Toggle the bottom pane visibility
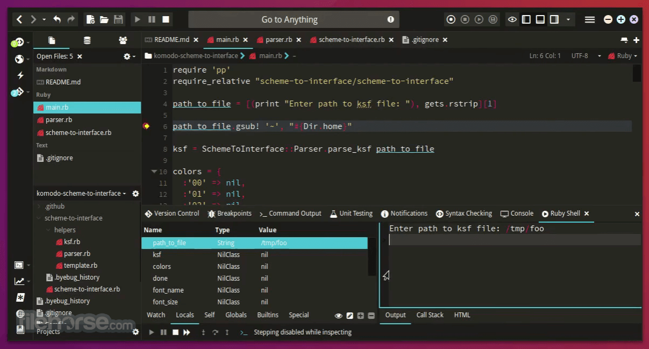This screenshot has width=649, height=349. (540, 19)
